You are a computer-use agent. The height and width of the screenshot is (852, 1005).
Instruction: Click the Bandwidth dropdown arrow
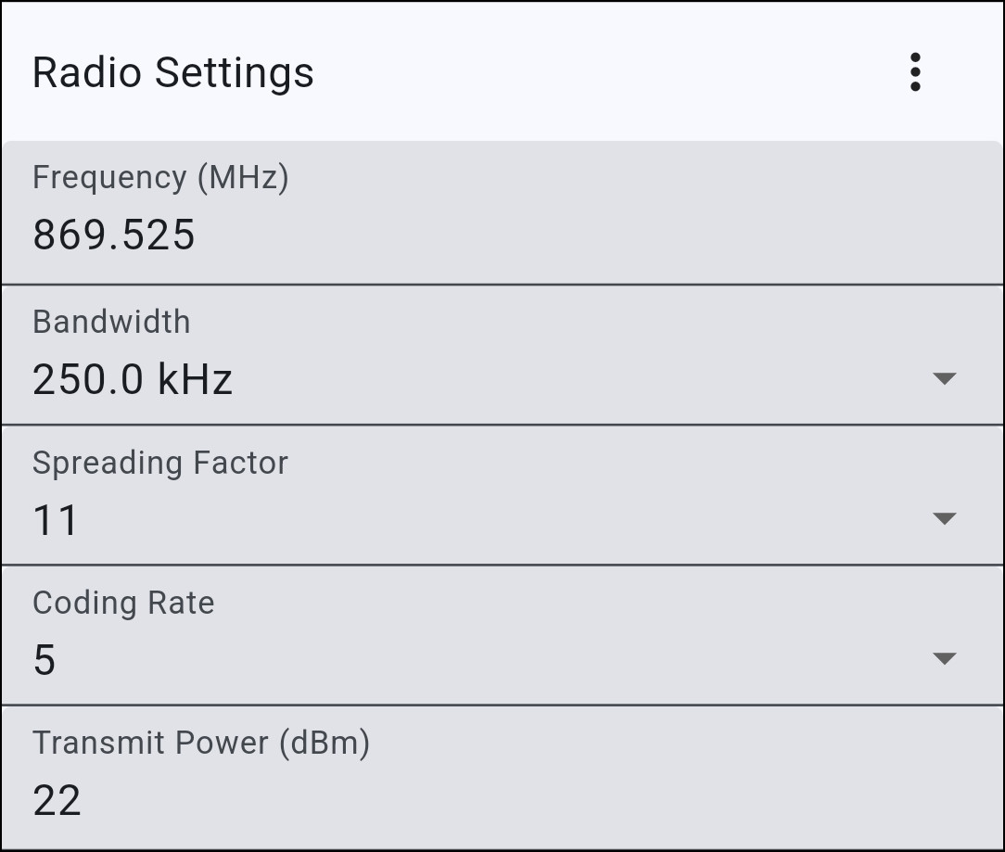pyautogui.click(x=944, y=378)
